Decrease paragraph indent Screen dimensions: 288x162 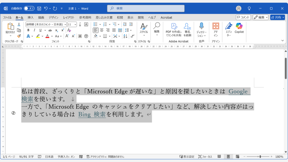(x=125, y=24)
